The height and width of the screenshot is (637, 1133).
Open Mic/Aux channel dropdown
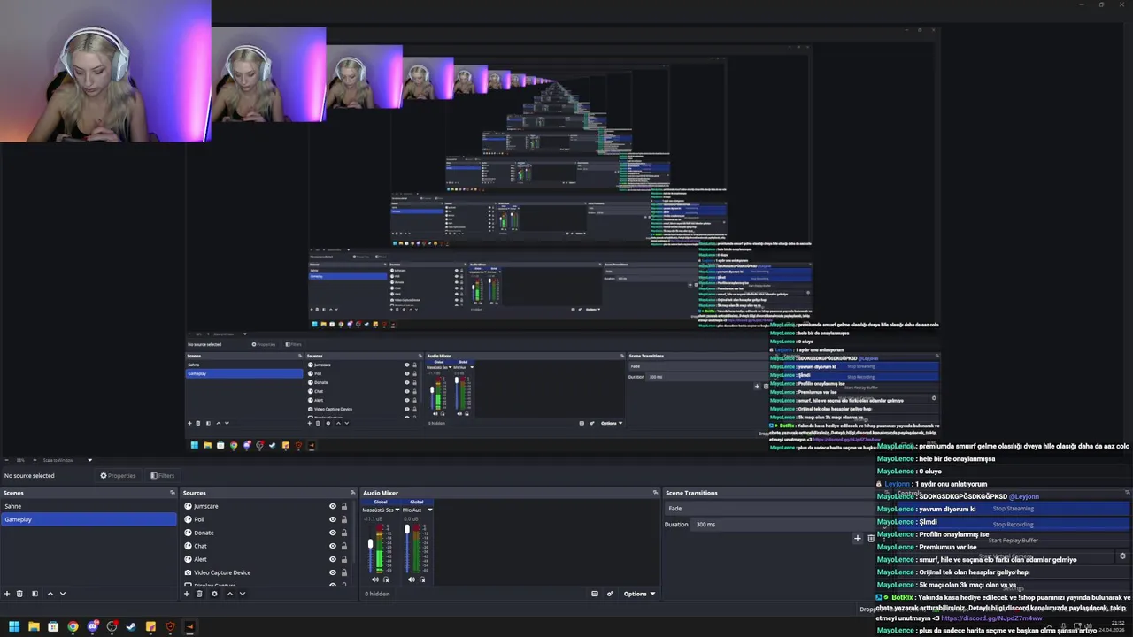[x=430, y=510]
